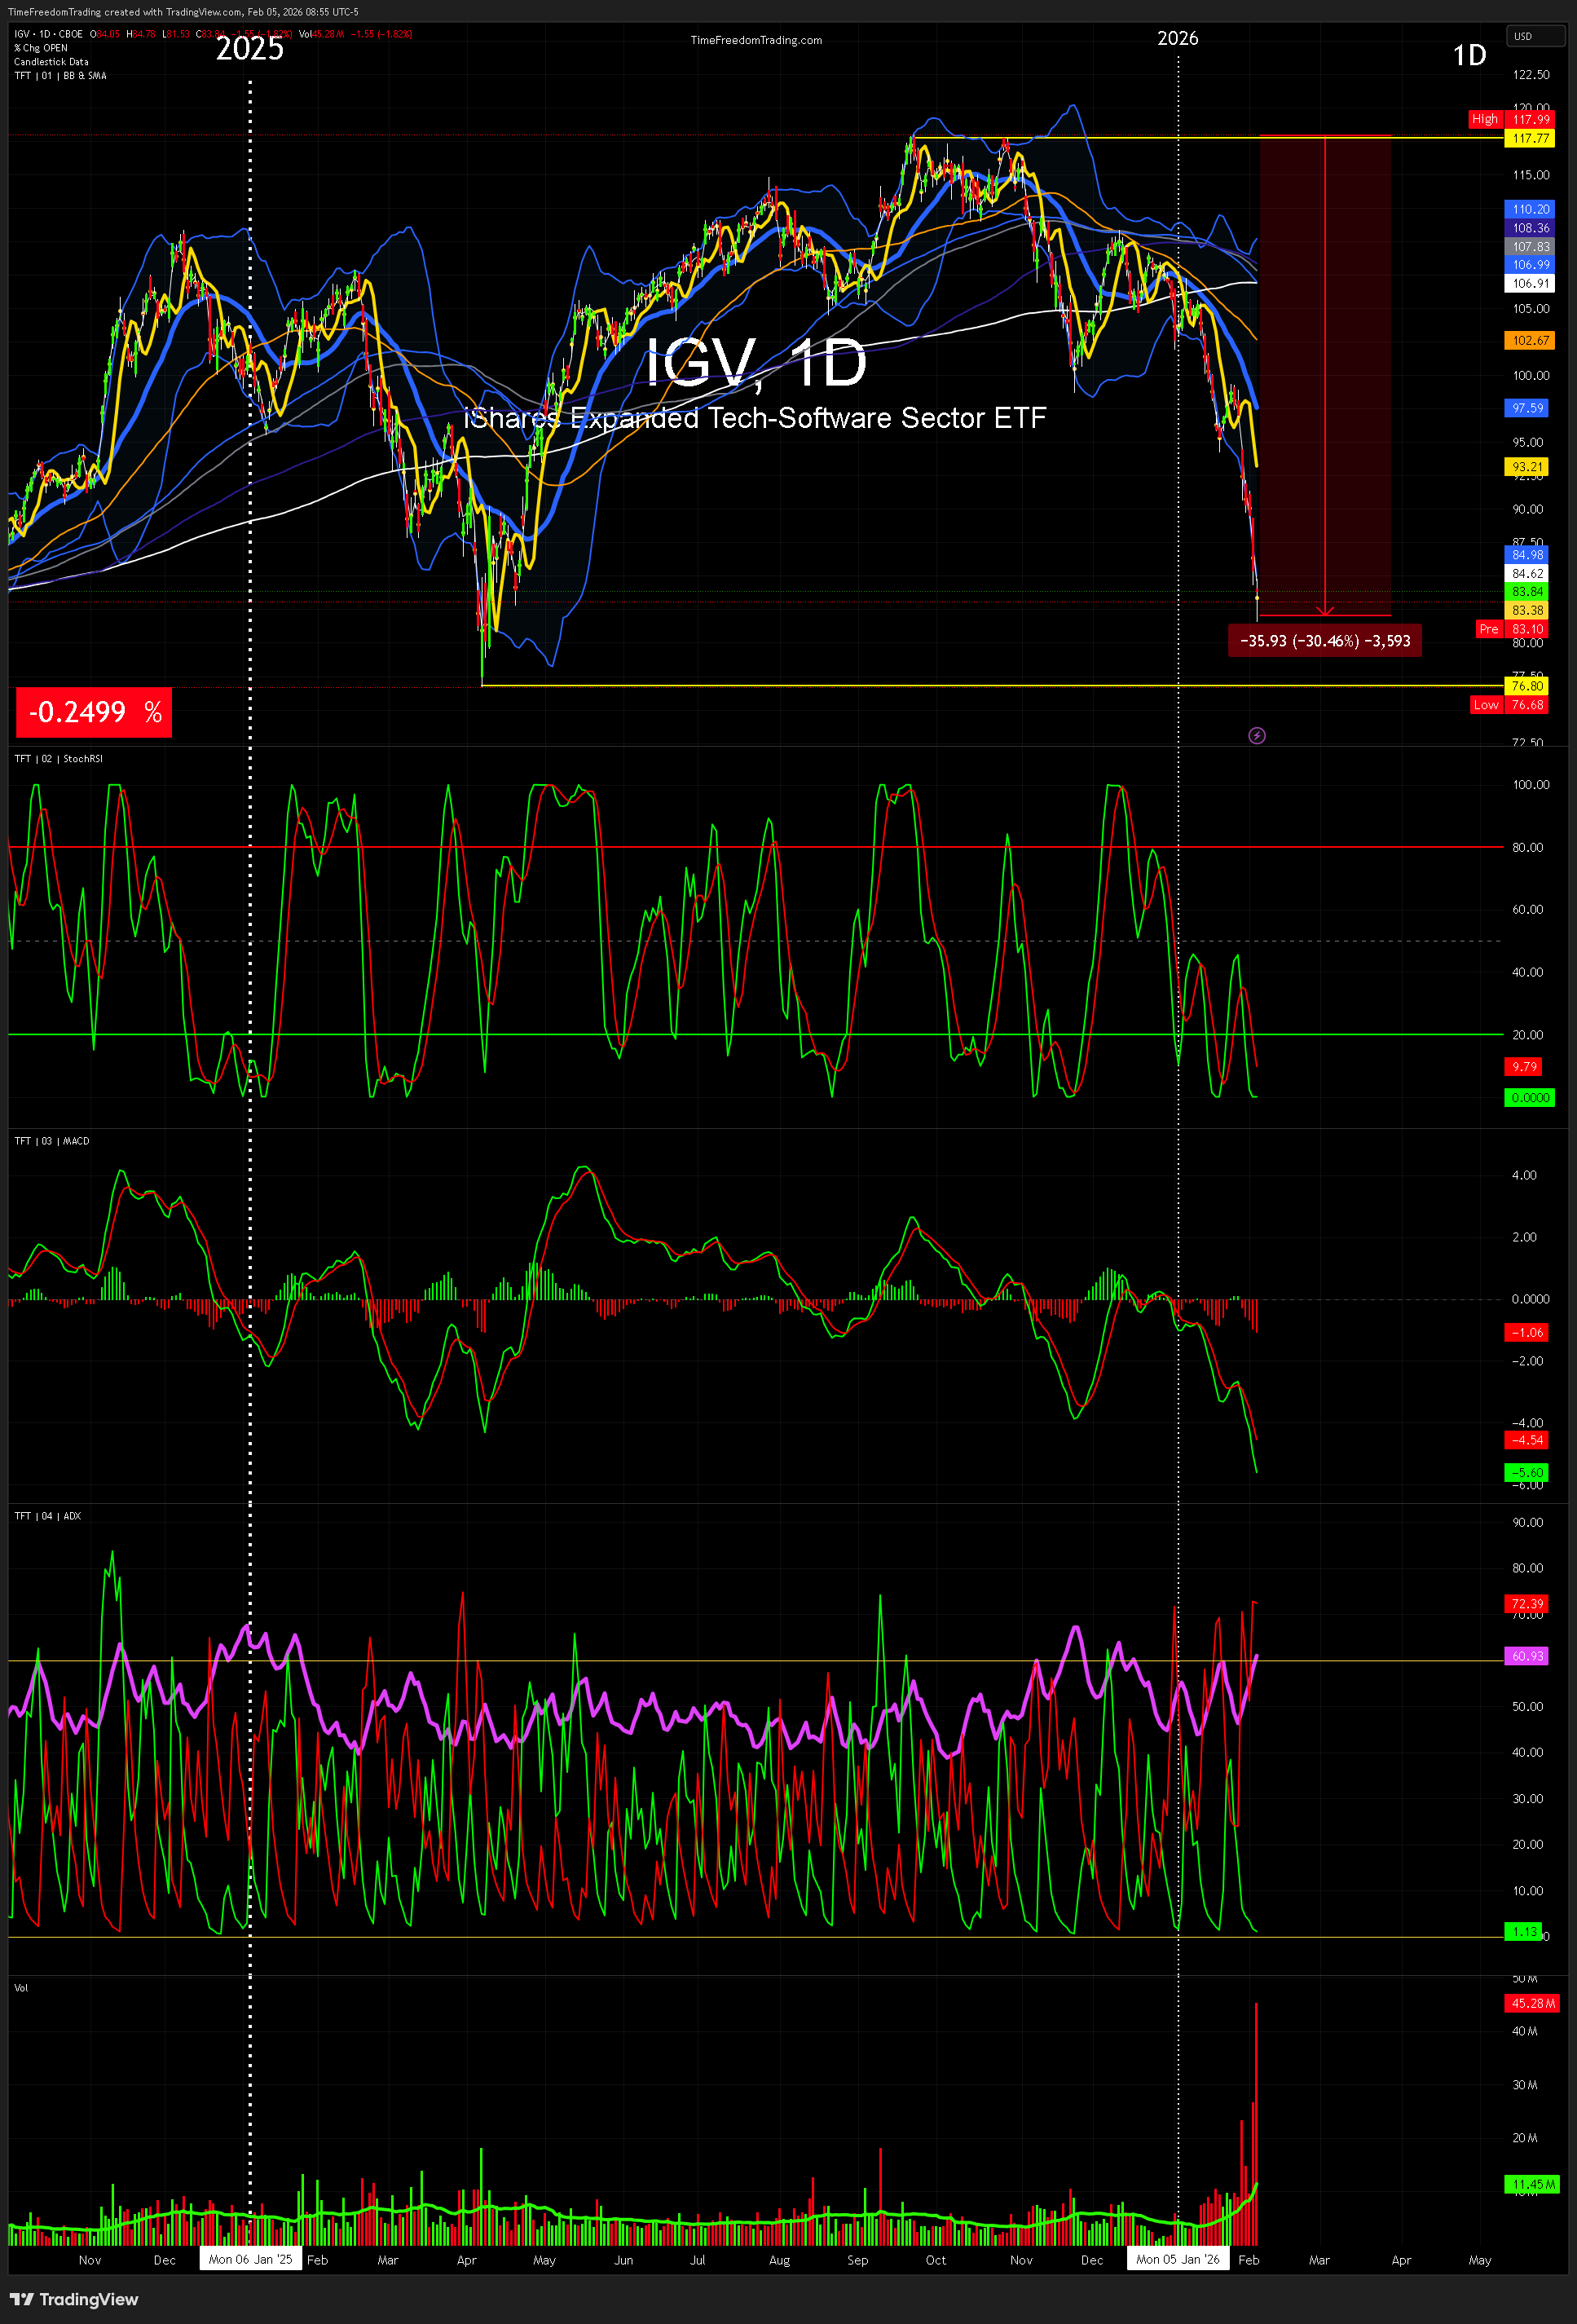This screenshot has width=1577, height=2324.
Task: Click the Candlestick Data legend entry
Action: click(51, 62)
